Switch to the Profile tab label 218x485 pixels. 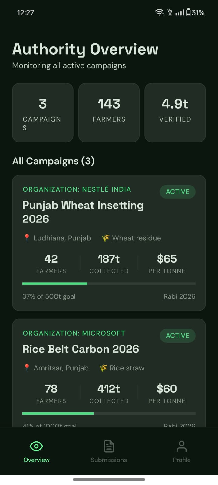click(182, 460)
